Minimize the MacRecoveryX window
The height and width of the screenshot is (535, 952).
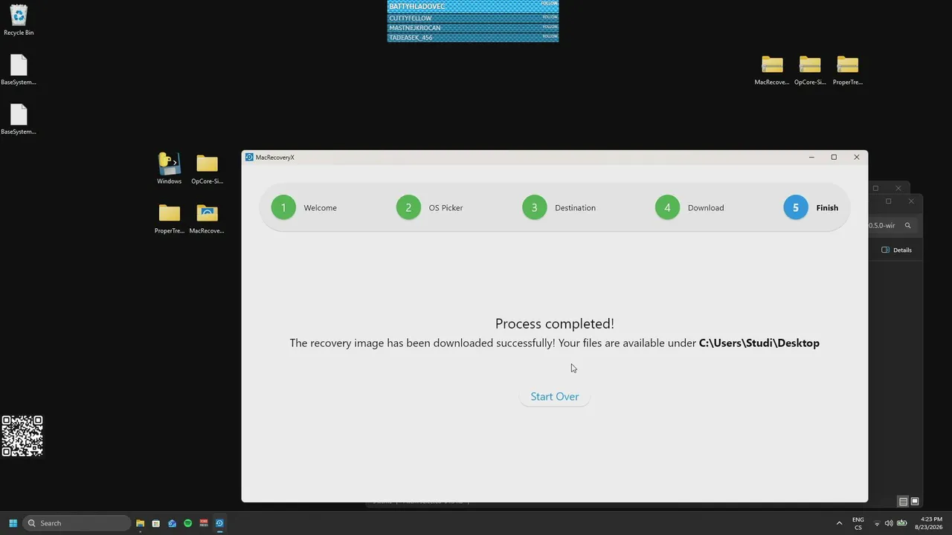tap(811, 158)
